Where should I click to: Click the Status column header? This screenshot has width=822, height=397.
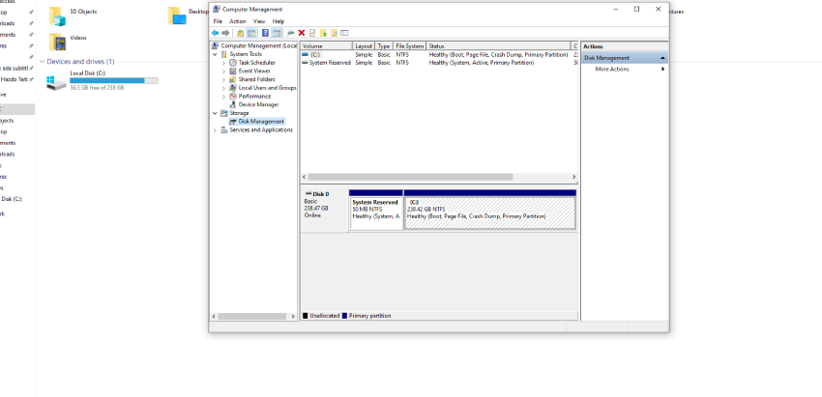point(498,46)
